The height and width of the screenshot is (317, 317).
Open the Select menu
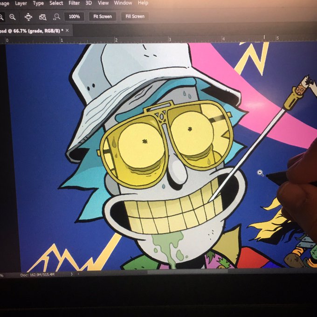point(56,3)
